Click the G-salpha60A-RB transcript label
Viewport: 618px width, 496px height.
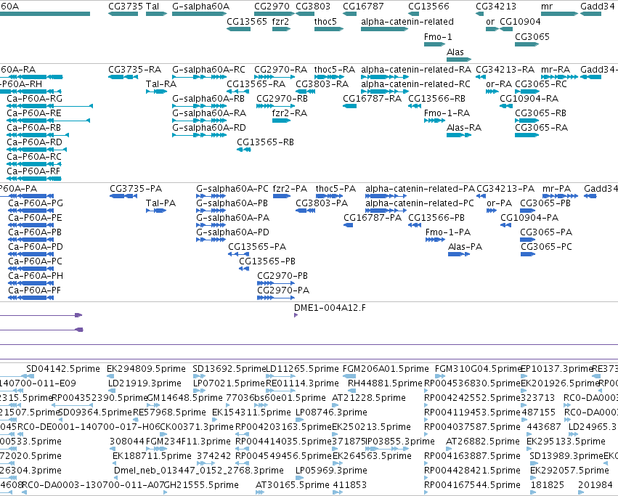pos(208,99)
